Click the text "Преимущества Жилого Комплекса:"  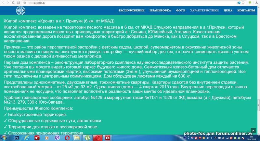[x=38, y=109]
